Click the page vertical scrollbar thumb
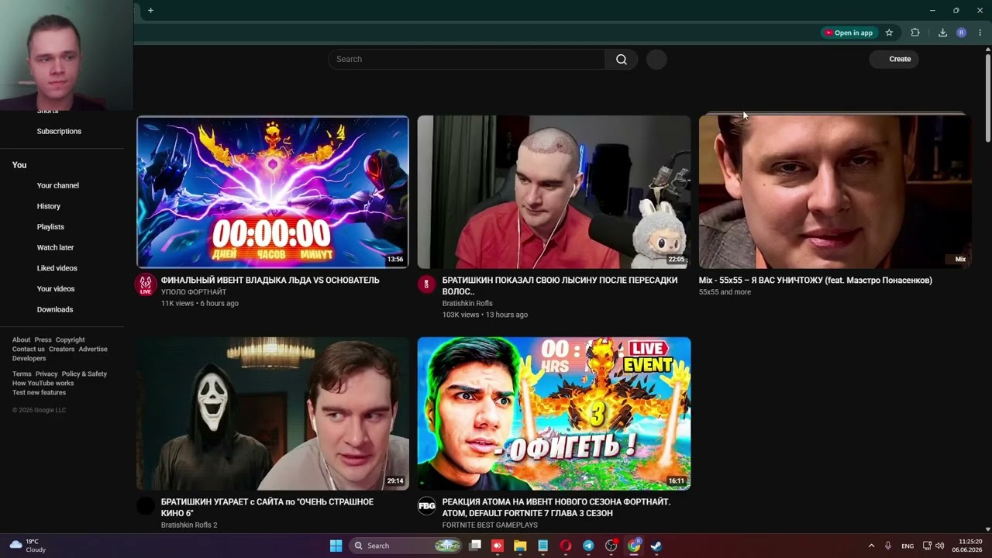This screenshot has height=558, width=992. [x=987, y=98]
